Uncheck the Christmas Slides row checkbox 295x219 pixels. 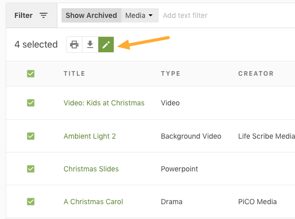pyautogui.click(x=31, y=169)
